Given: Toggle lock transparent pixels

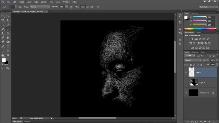Looking at the screenshot, I should point(191,65).
